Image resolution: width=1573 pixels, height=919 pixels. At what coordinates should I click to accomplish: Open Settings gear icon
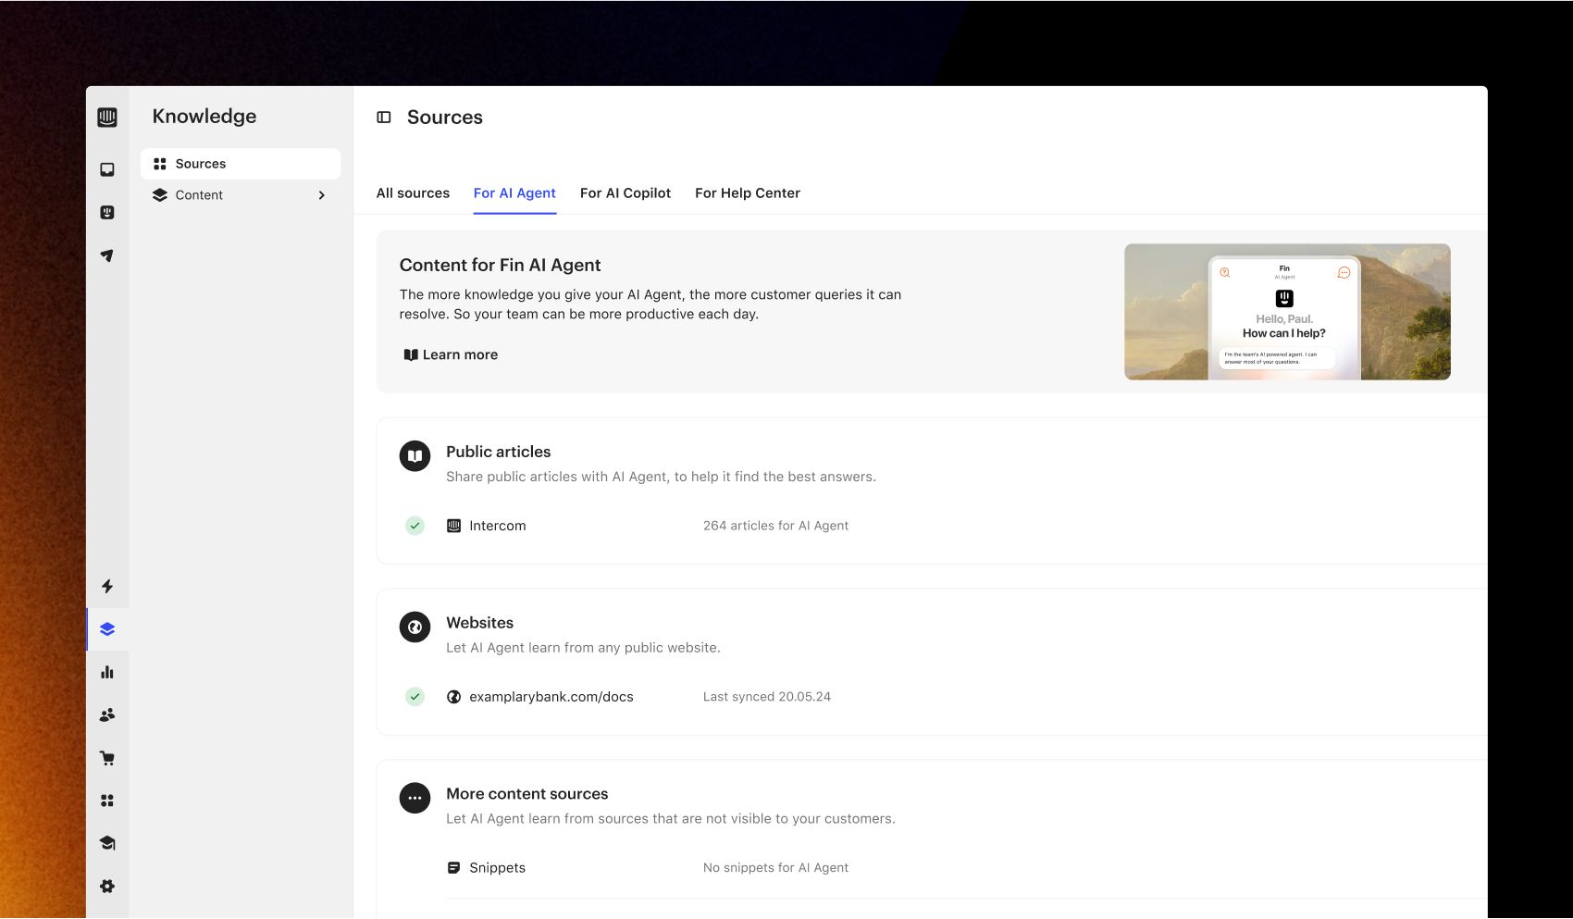107,886
